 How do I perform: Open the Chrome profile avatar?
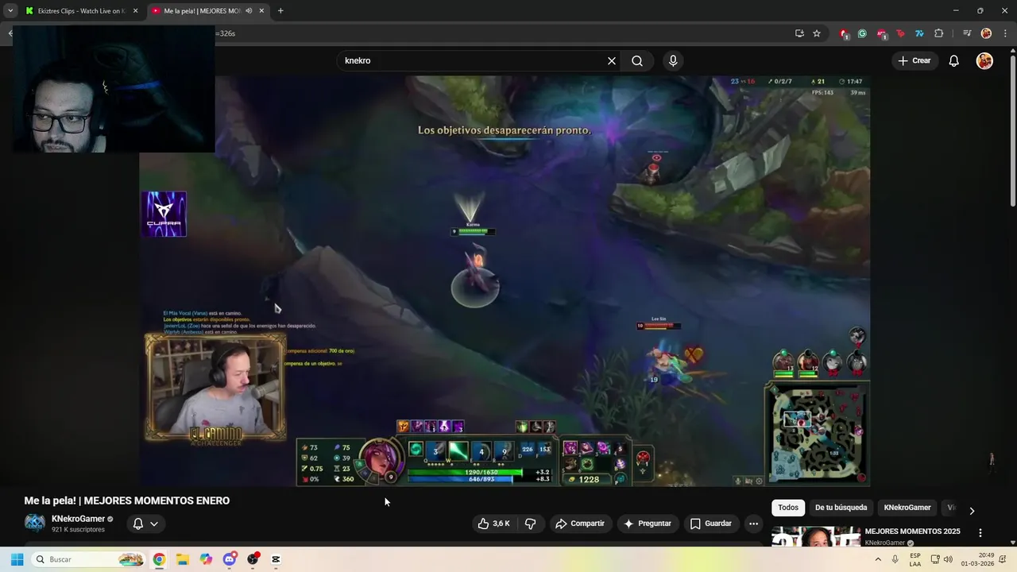986,33
